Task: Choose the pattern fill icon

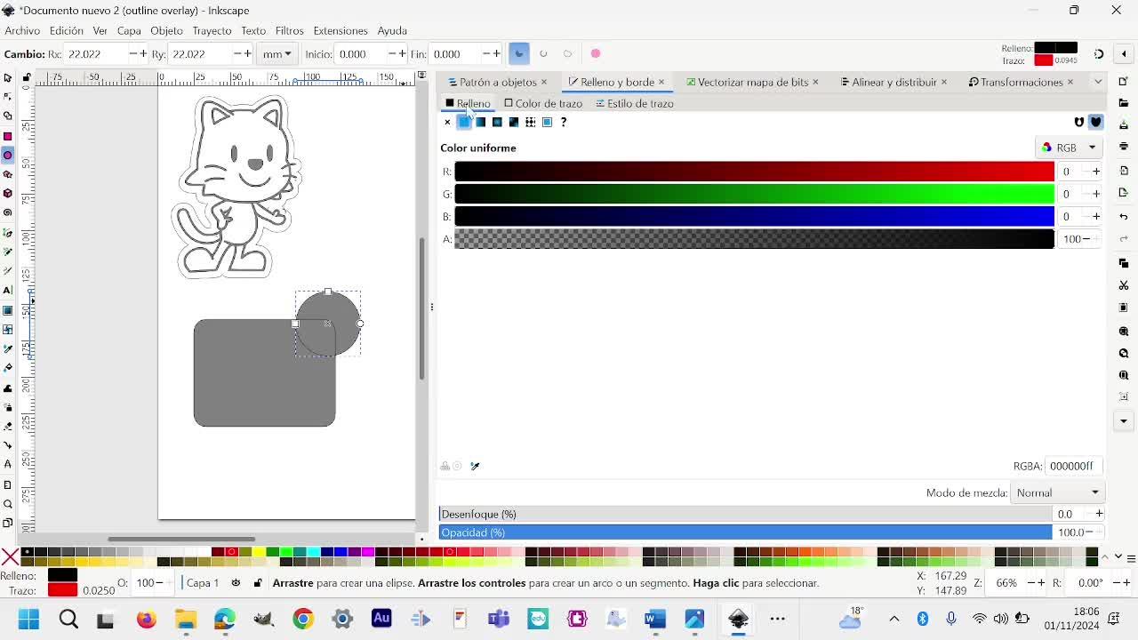Action: coord(531,123)
